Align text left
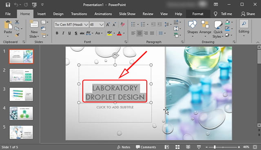This screenshot has width=261, height=150. tap(133, 33)
